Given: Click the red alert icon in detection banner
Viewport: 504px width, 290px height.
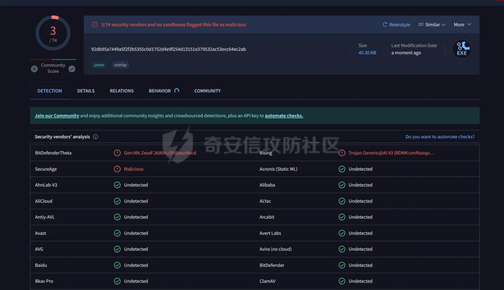Looking at the screenshot, I should (x=95, y=25).
